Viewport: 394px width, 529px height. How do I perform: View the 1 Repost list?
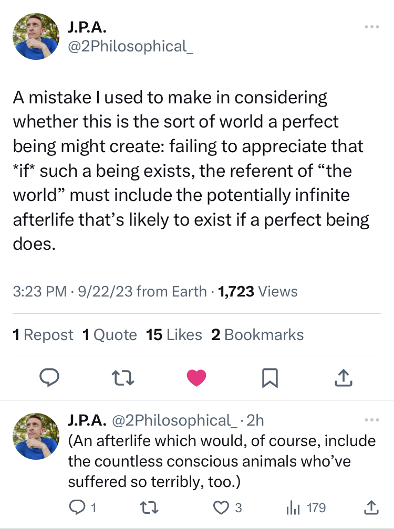[43, 335]
